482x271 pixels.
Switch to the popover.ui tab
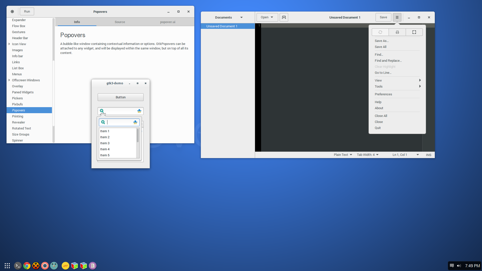[168, 22]
